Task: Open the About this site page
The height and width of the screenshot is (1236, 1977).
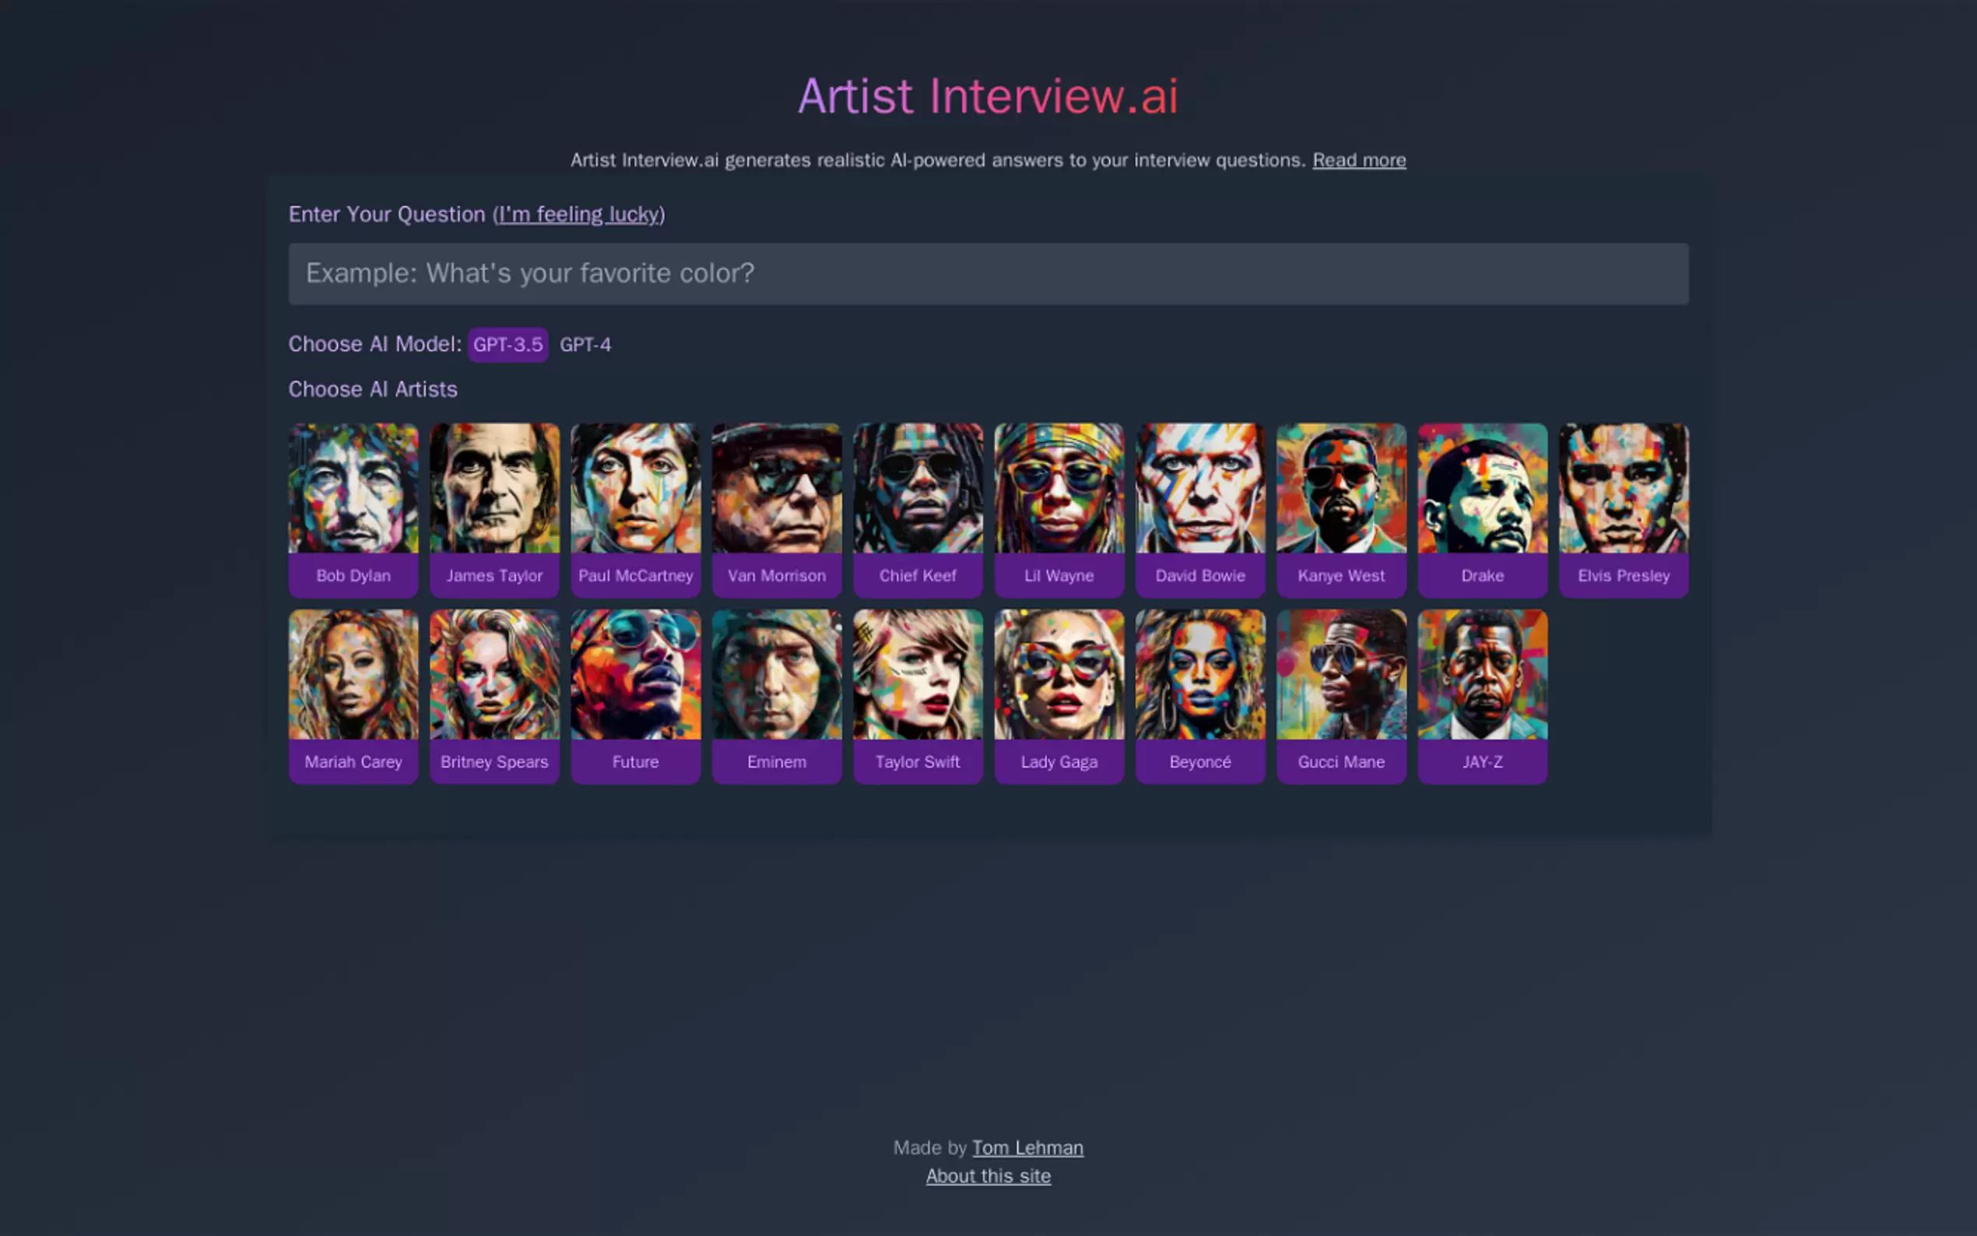Action: 988,1175
